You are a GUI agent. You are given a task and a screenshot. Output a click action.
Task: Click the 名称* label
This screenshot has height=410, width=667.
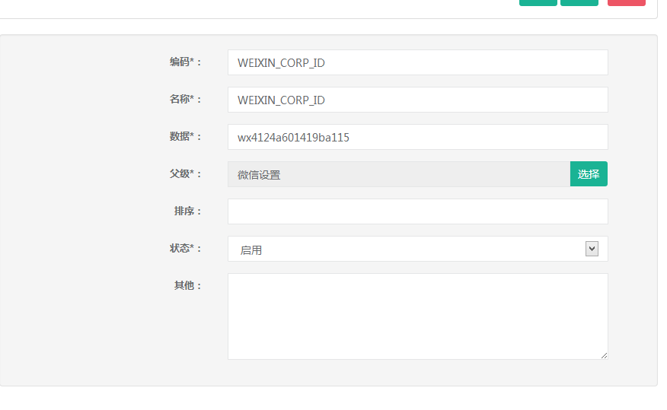click(185, 99)
